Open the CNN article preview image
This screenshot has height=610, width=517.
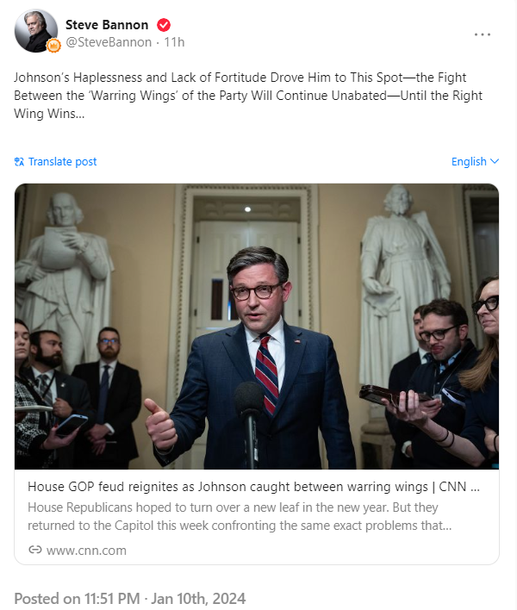[257, 327]
